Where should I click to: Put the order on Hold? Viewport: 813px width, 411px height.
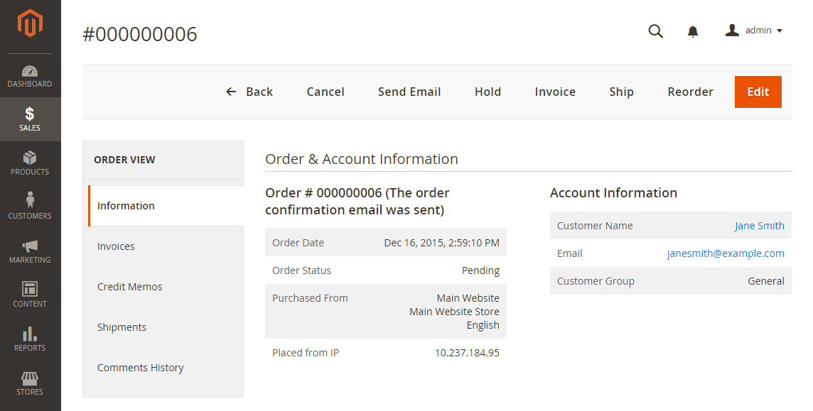(488, 92)
